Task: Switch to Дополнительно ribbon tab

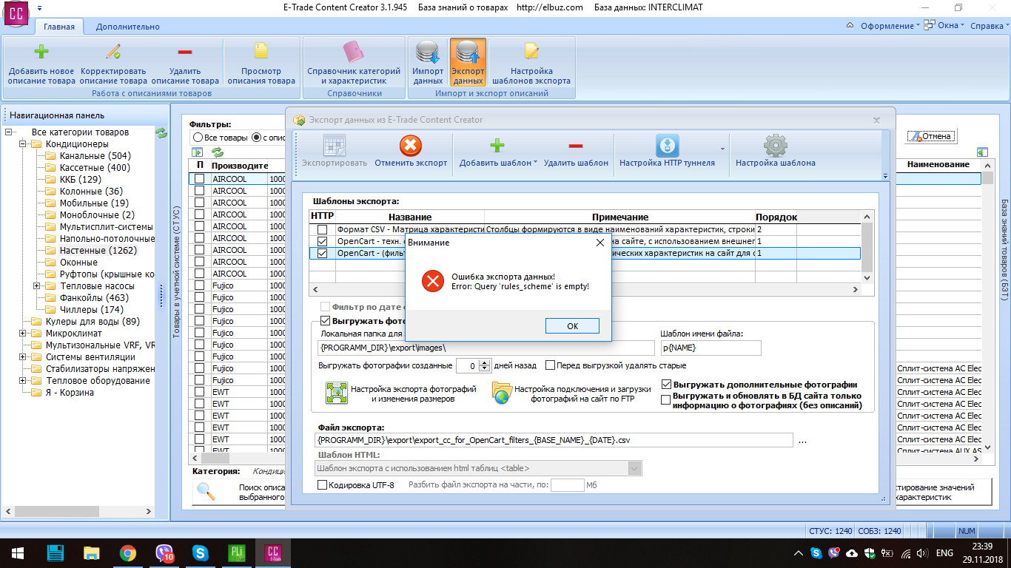Action: 128,27
